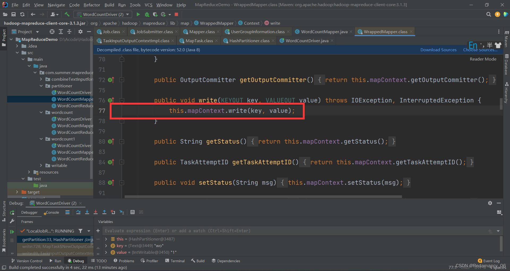
Task: Open Debug panel settings gear
Action: pos(490,203)
